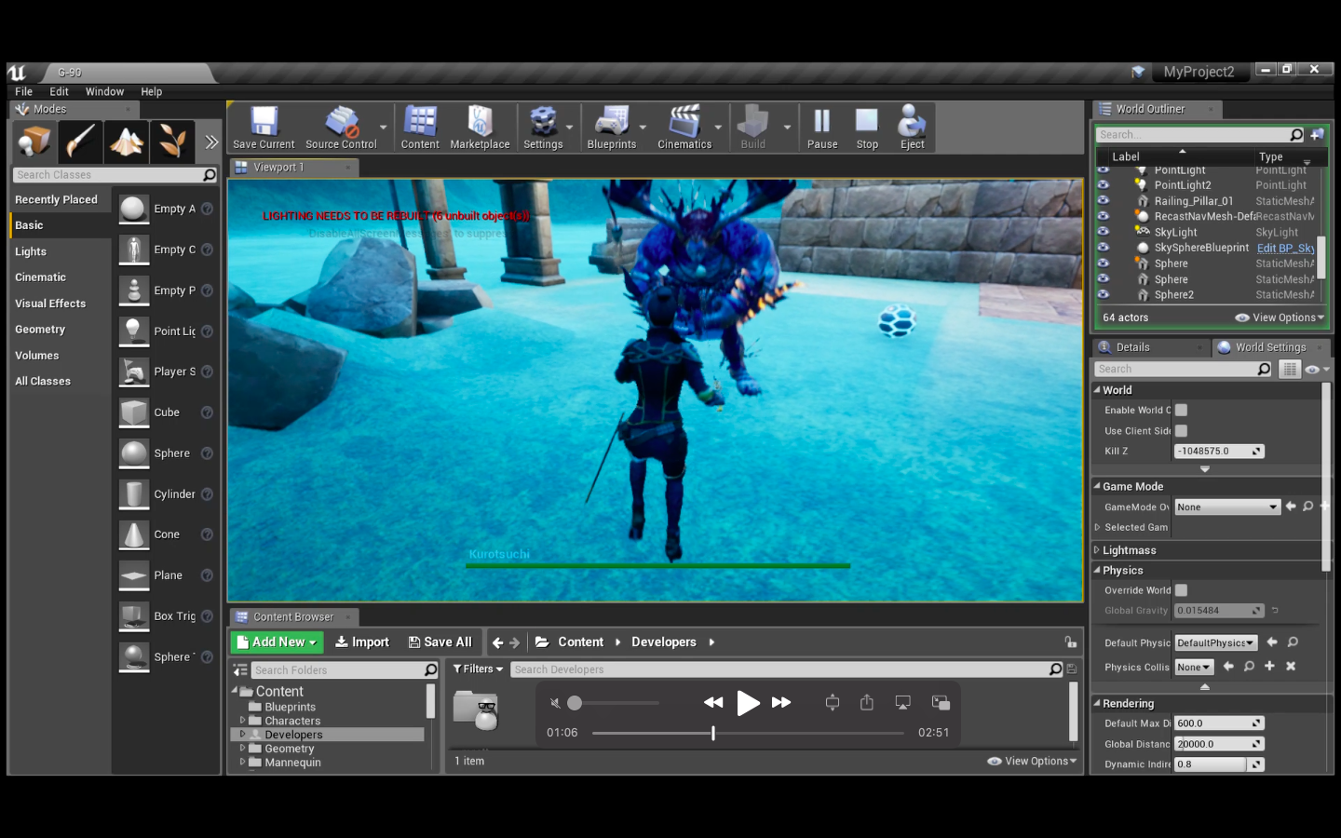Click the Save All button
This screenshot has width=1341, height=838.
pos(440,642)
